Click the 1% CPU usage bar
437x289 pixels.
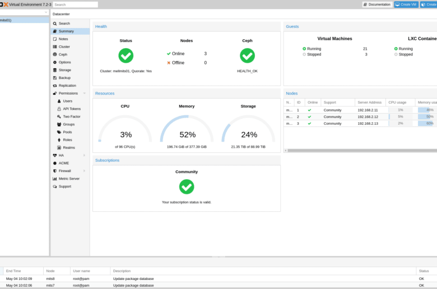coord(401,110)
